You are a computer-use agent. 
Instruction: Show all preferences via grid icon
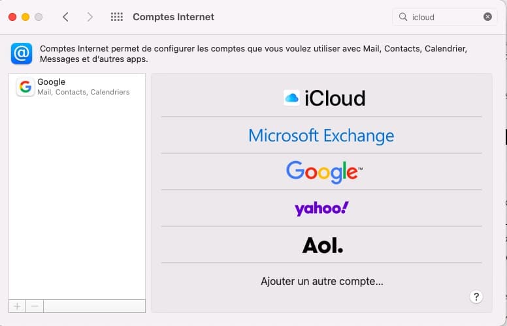[117, 17]
